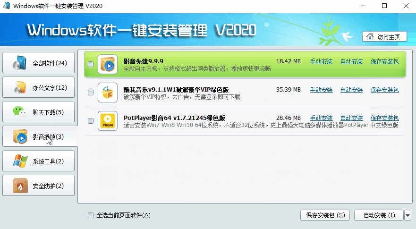Click the 28.46 MB size value
Image resolution: width=416 pixels, height=229 pixels.
coord(289,118)
